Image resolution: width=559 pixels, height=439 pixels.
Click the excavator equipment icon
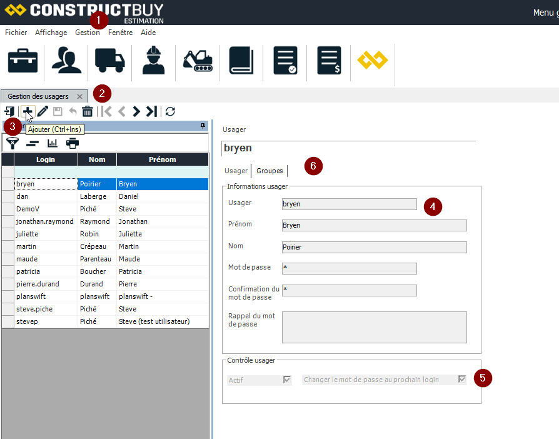coord(198,61)
